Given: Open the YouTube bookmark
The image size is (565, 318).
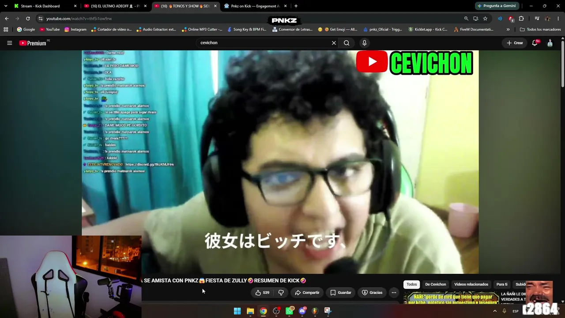Looking at the screenshot, I should [49, 30].
